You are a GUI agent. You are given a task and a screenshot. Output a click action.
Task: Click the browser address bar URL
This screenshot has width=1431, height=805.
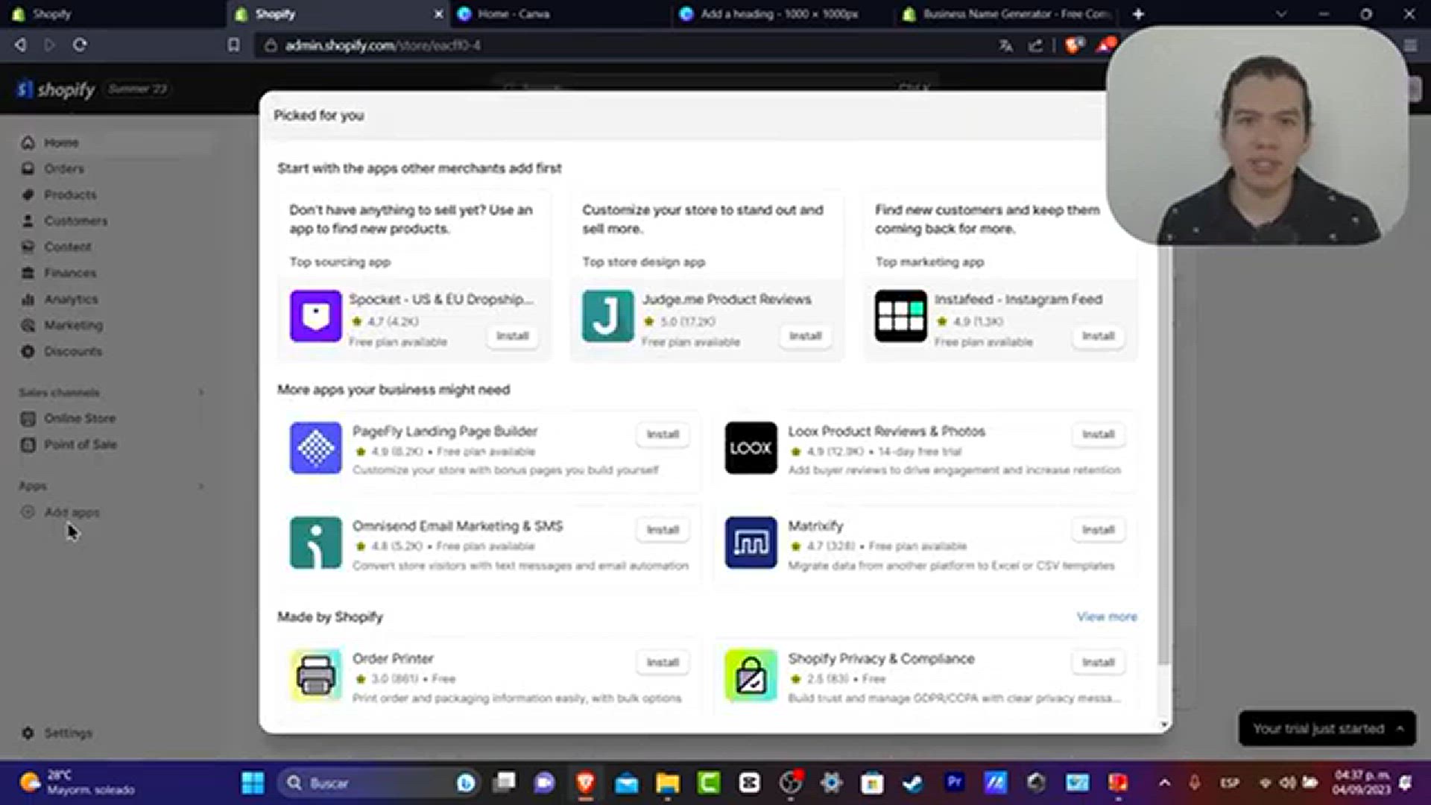click(x=382, y=45)
